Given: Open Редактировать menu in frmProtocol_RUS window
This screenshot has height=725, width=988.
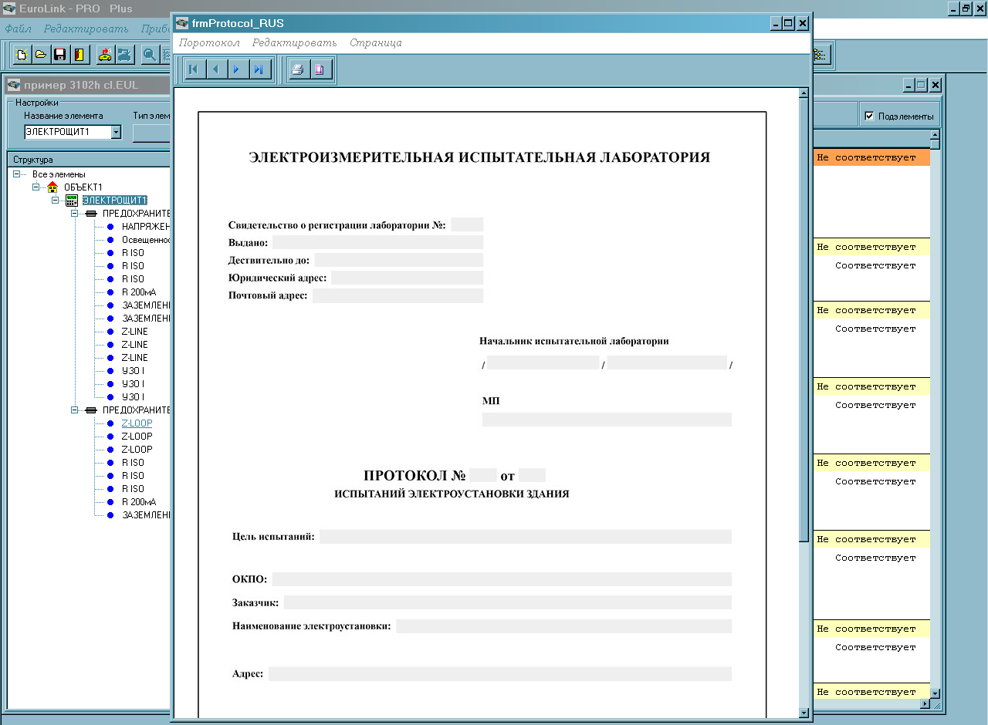Looking at the screenshot, I should tap(295, 42).
